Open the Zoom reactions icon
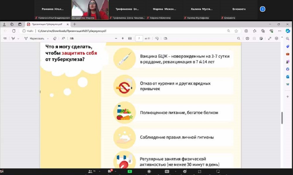This screenshot has height=175, width=293. tap(185, 171)
